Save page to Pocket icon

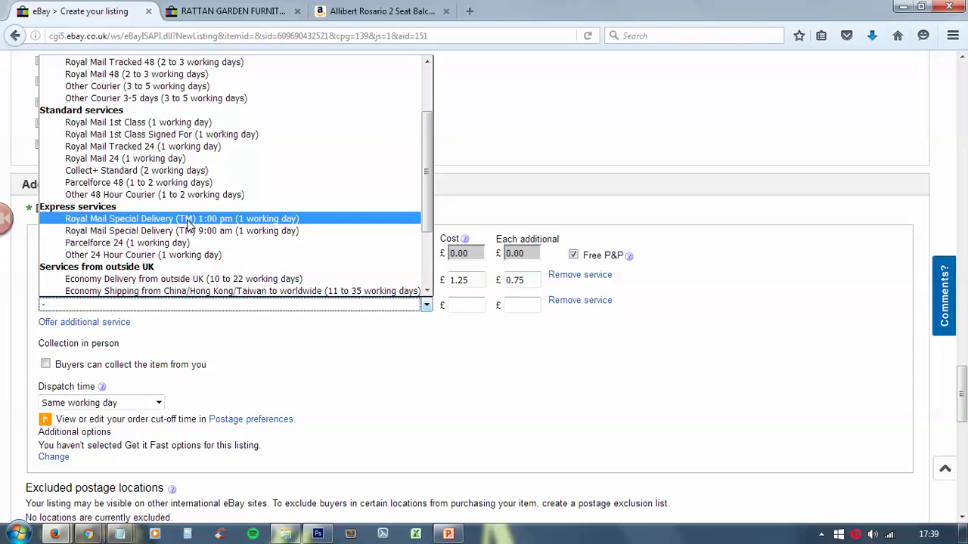pos(847,36)
